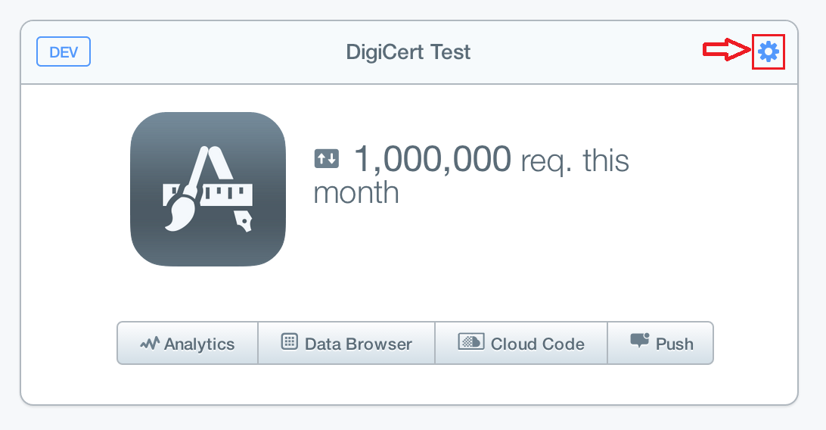
Task: Click the "req. this" label text
Action: [x=575, y=160]
